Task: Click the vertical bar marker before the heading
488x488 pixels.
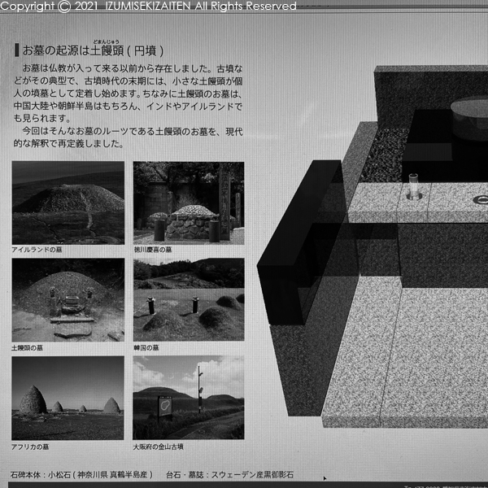Action: tap(16, 50)
